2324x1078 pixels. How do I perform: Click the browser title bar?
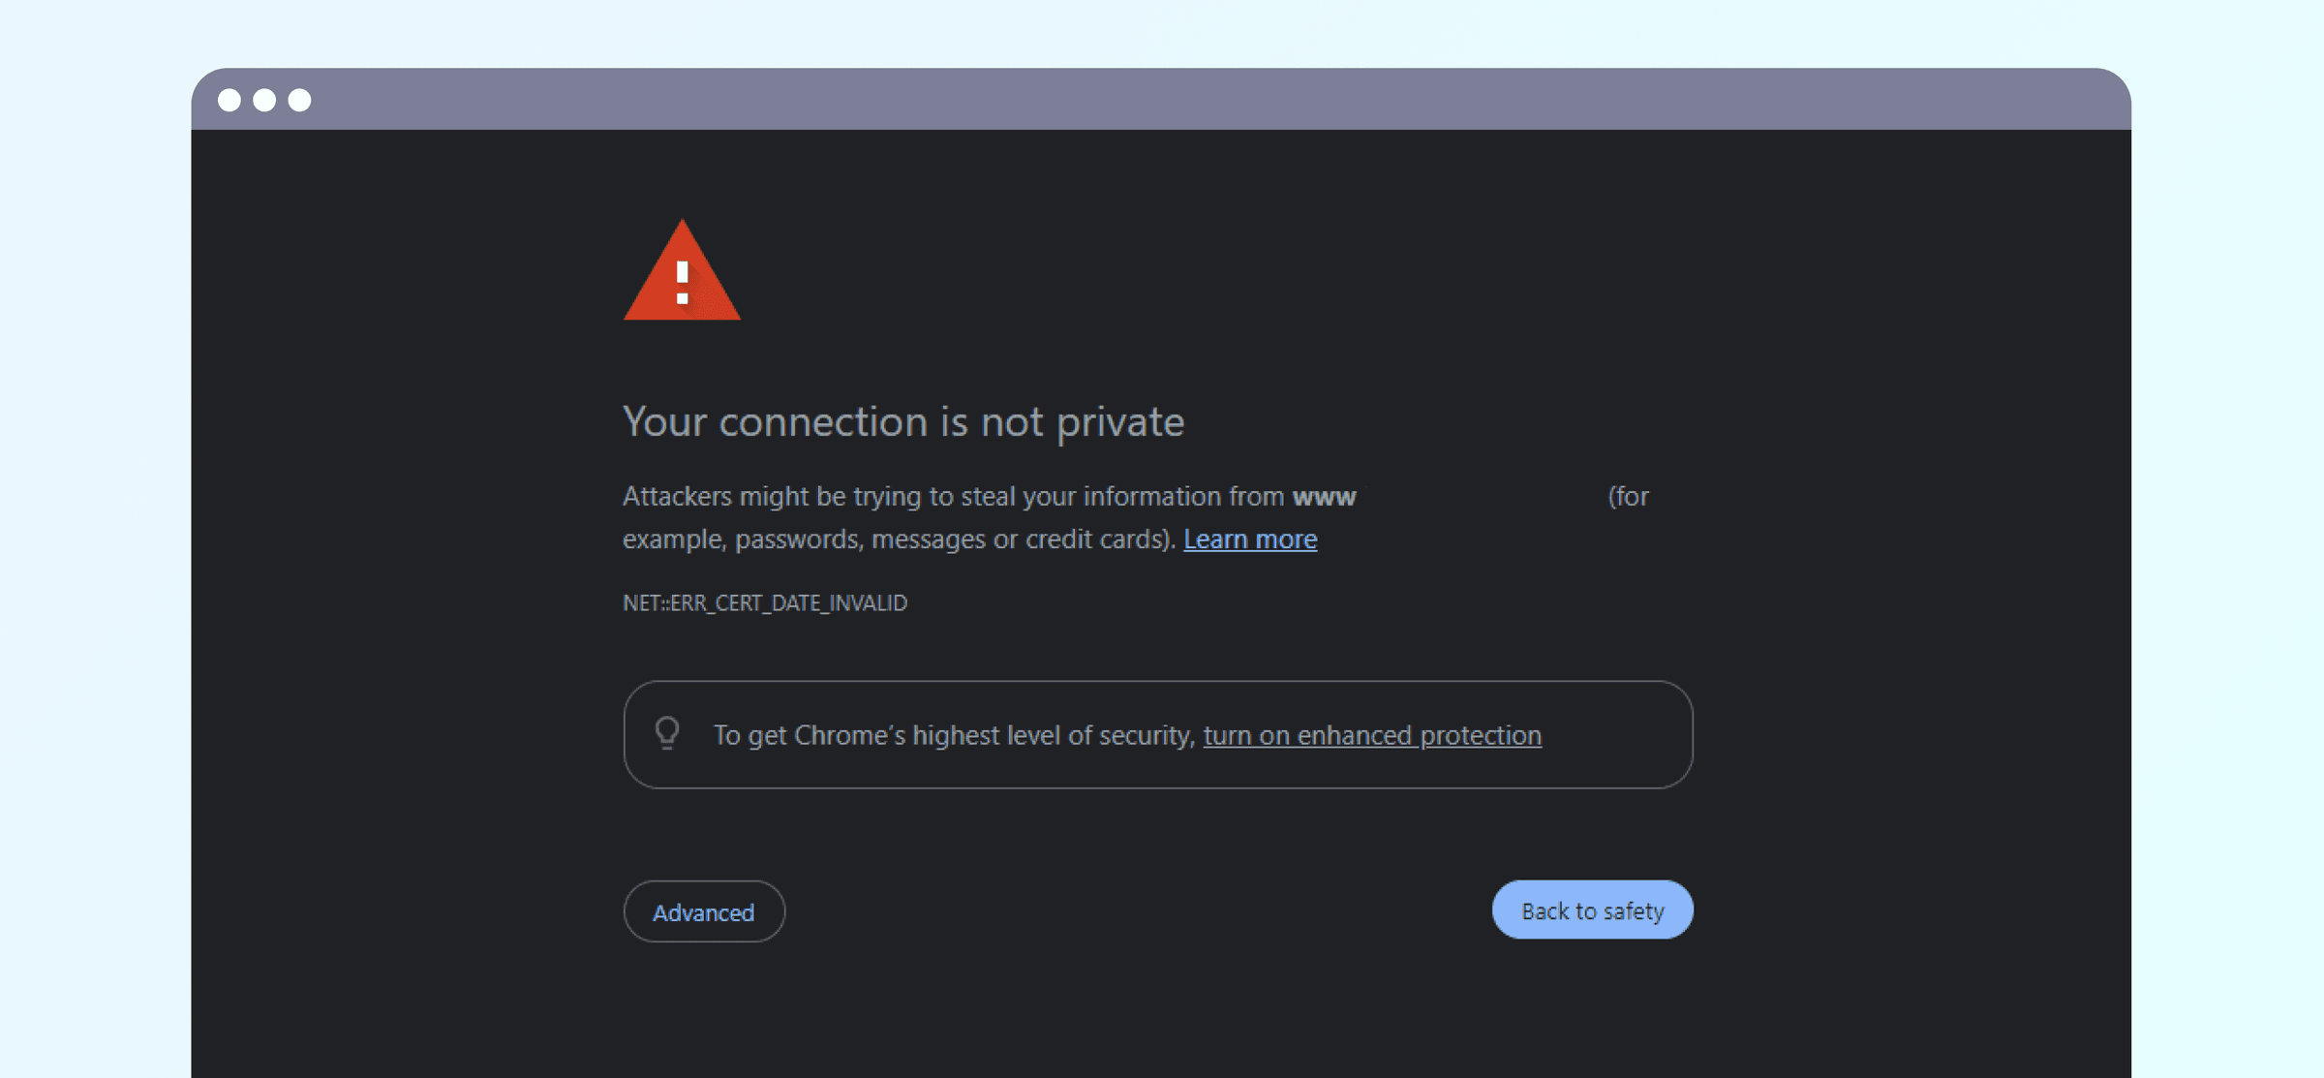[1162, 99]
